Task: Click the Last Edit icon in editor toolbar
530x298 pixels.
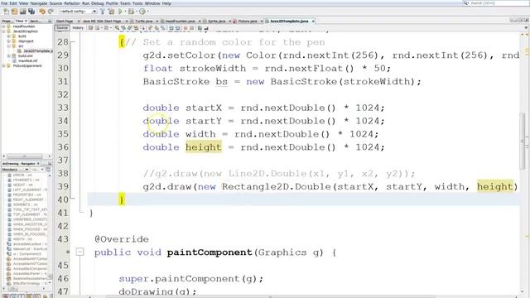Action: point(91,28)
